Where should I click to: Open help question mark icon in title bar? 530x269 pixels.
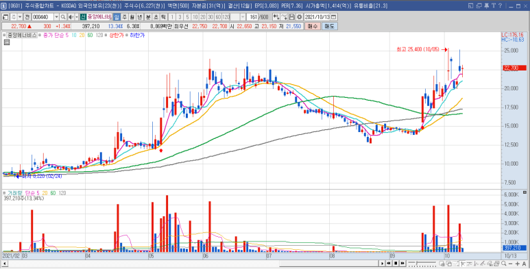501,5
